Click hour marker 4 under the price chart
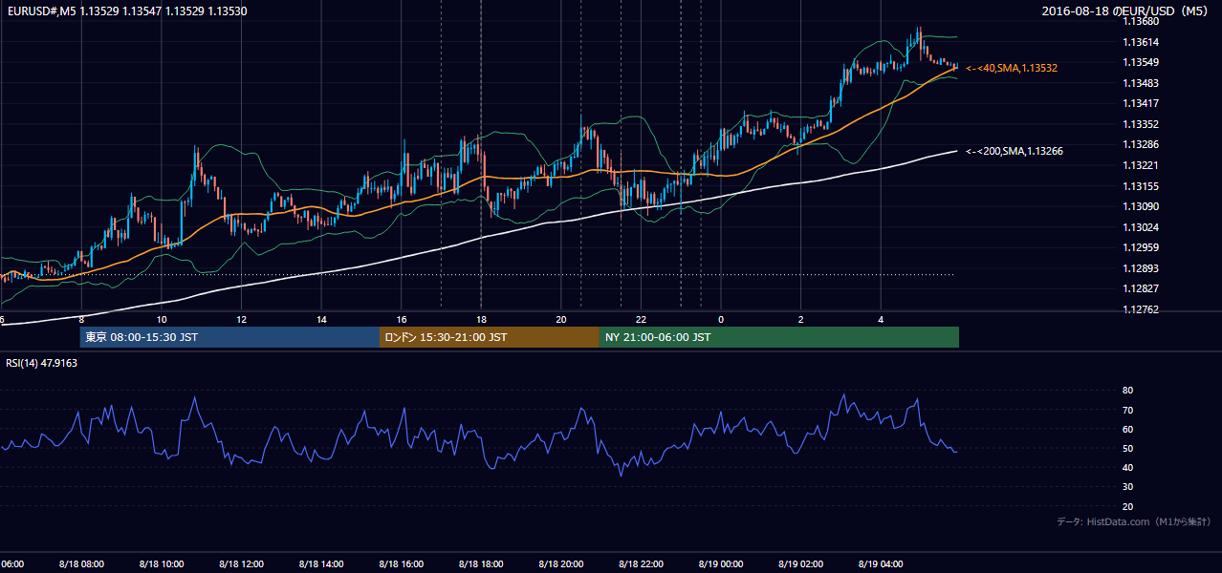Viewport: 1222px width, 573px height. point(881,319)
